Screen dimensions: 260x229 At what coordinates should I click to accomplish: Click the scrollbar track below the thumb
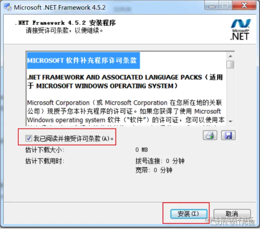[x=230, y=93]
